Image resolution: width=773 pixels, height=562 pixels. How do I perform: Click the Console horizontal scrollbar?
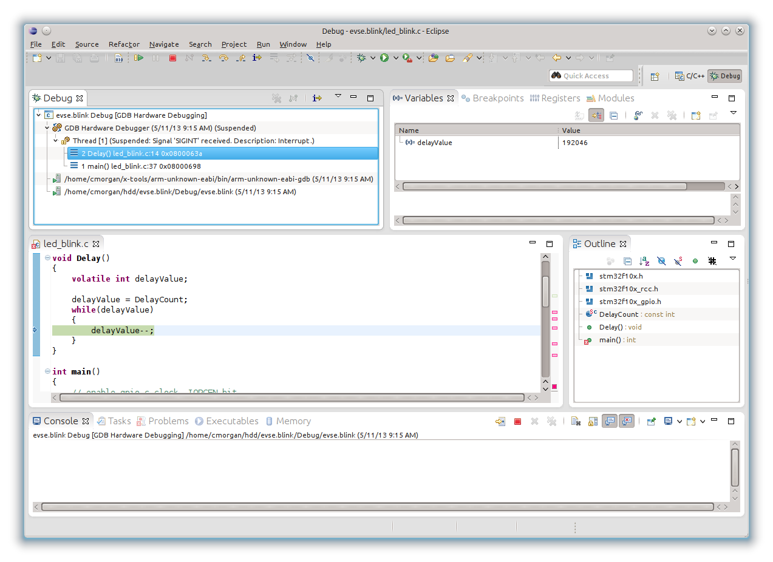(x=377, y=507)
